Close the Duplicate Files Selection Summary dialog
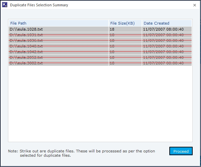This screenshot has width=201, height=167. (x=195, y=5)
